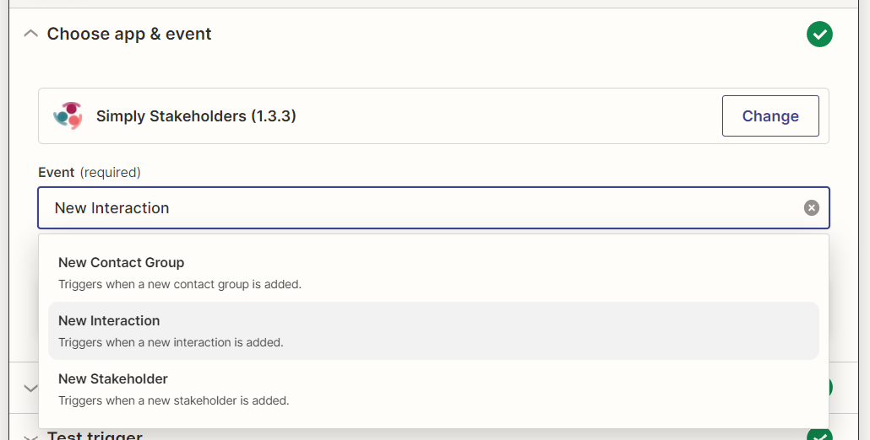Click 'Triggers when a new stakeholder is added'

click(x=174, y=400)
